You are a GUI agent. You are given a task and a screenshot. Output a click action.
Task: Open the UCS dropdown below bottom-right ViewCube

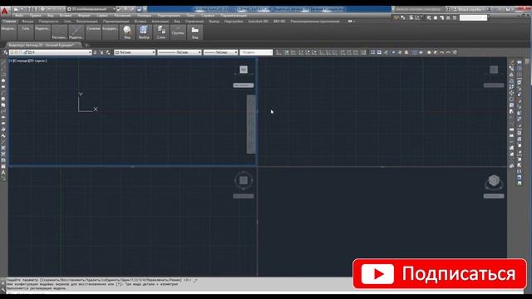(x=494, y=196)
